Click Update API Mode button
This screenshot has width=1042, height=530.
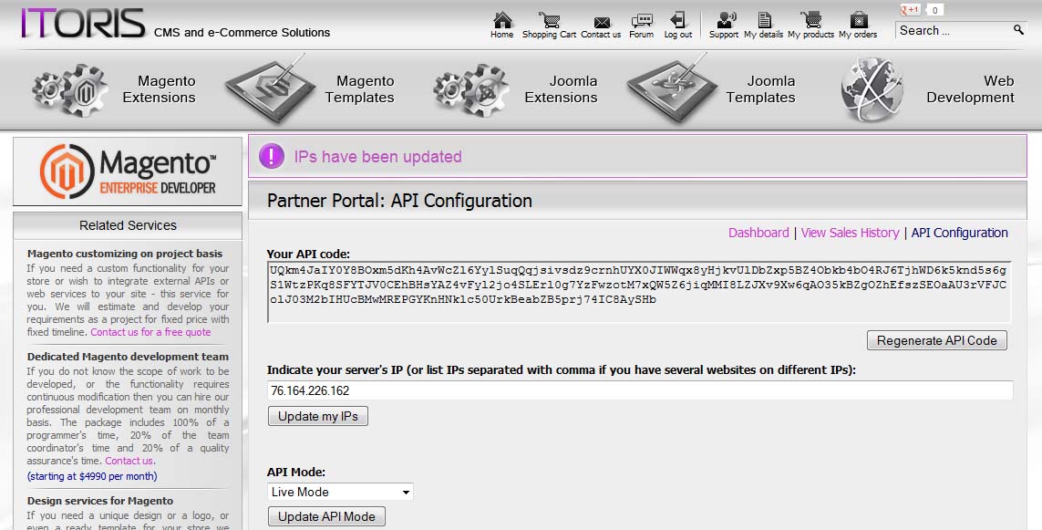[326, 516]
